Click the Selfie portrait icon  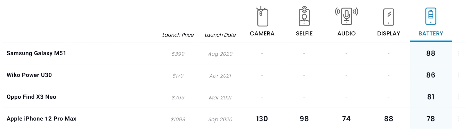tap(304, 17)
